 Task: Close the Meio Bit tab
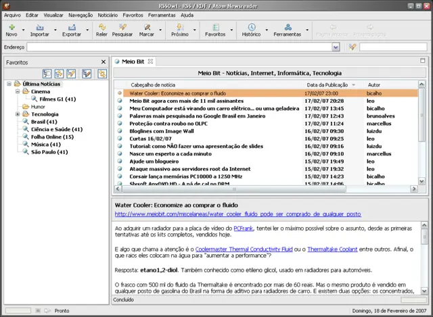point(150,62)
